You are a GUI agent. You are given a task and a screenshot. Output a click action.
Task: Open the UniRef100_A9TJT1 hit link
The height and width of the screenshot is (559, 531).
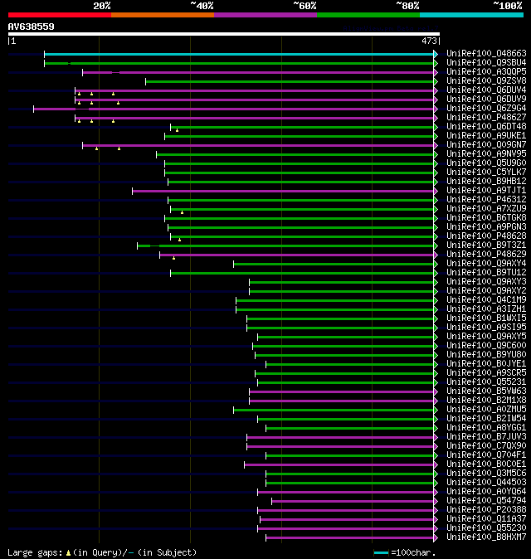[486, 191]
